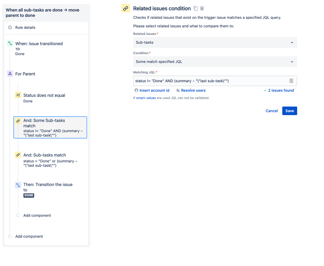The image size is (324, 266).
Task: Cancel editing the condition
Action: [272, 110]
